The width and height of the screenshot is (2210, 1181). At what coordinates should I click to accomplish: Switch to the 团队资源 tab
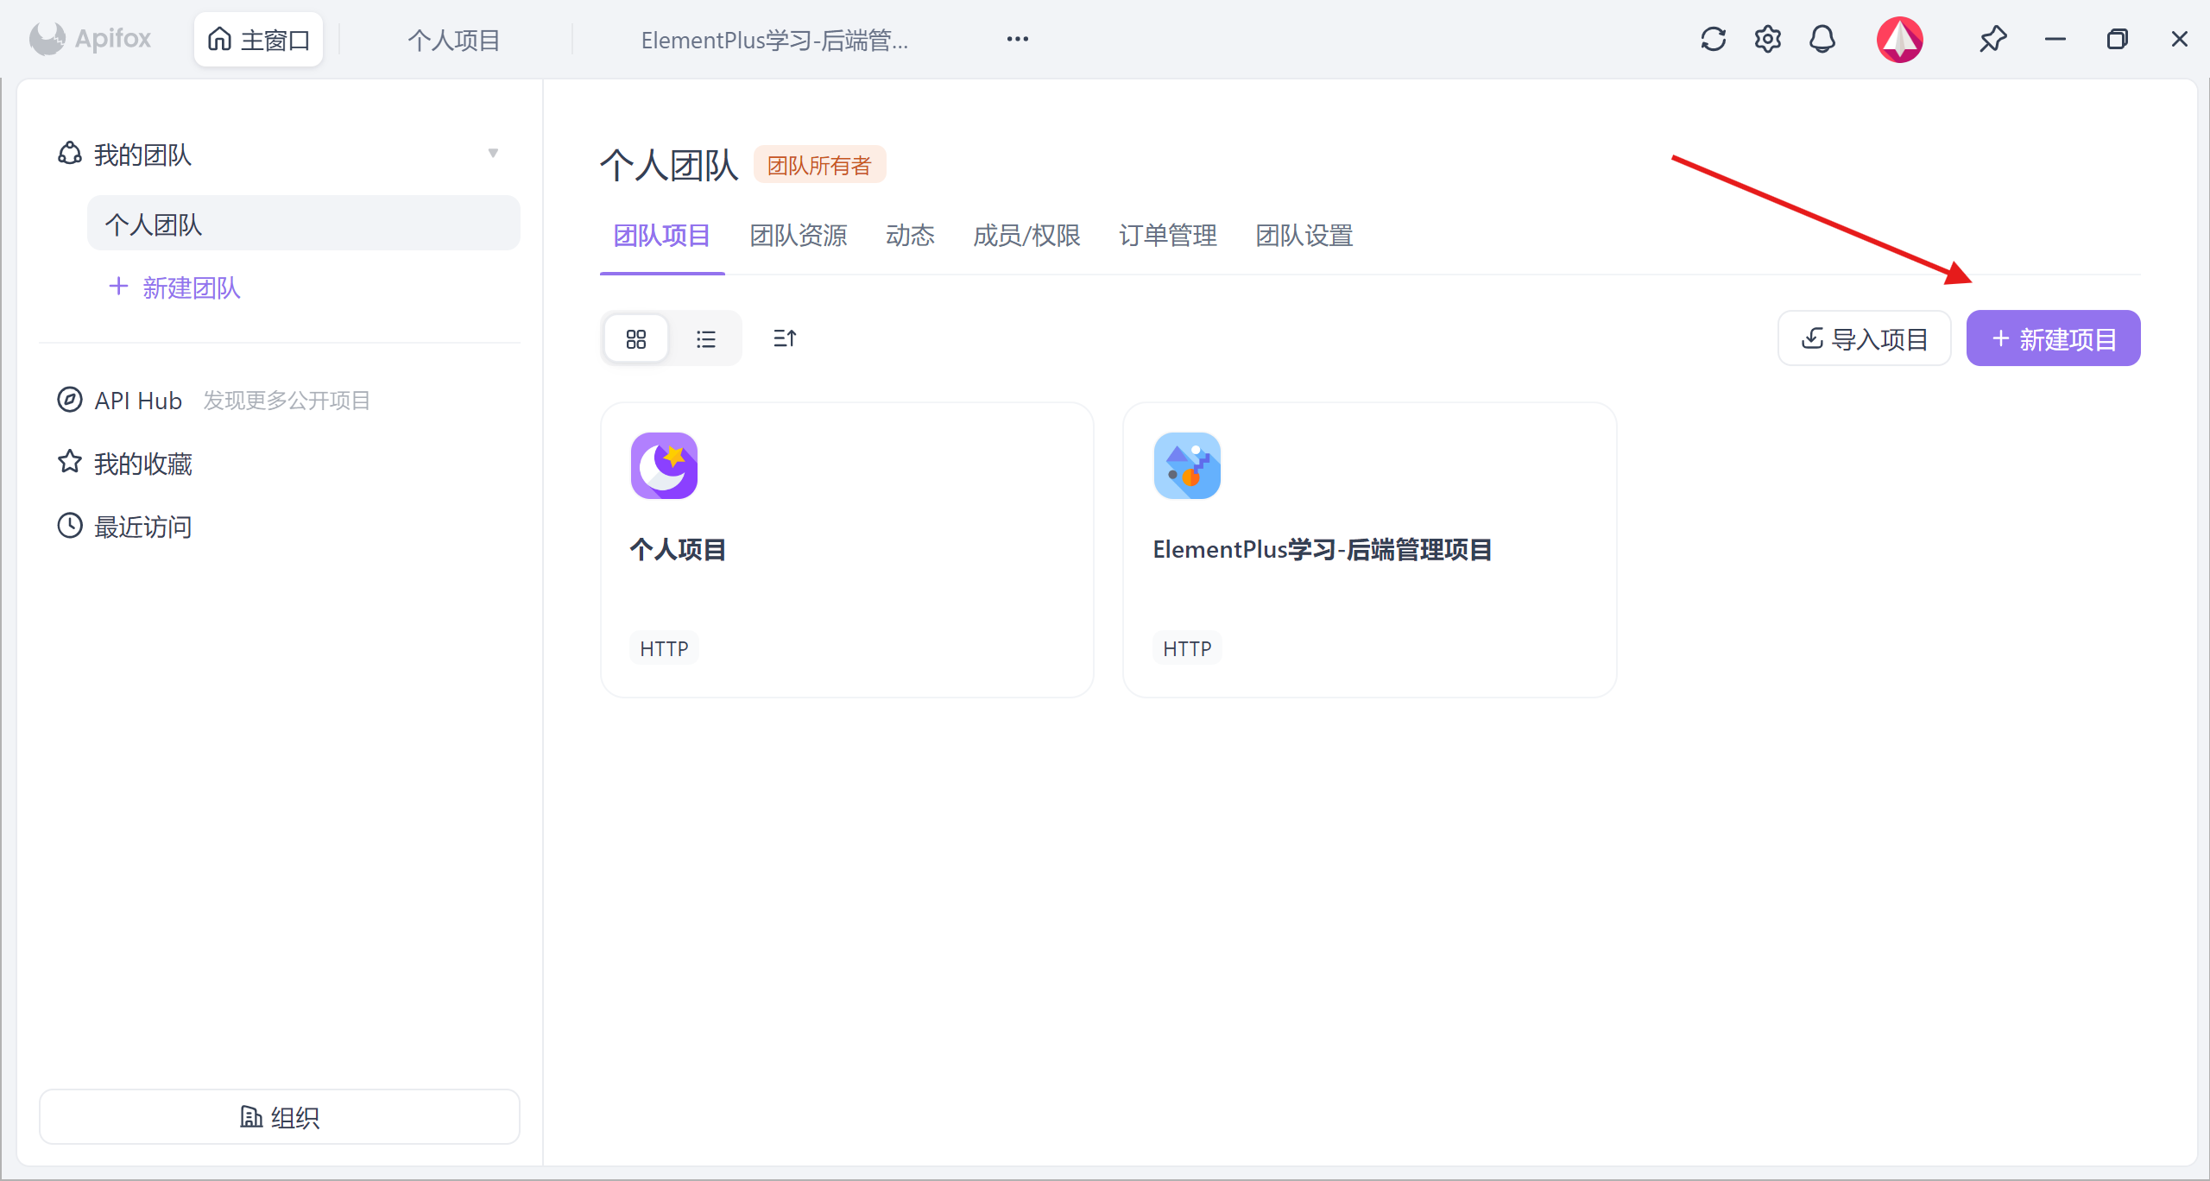point(798,236)
